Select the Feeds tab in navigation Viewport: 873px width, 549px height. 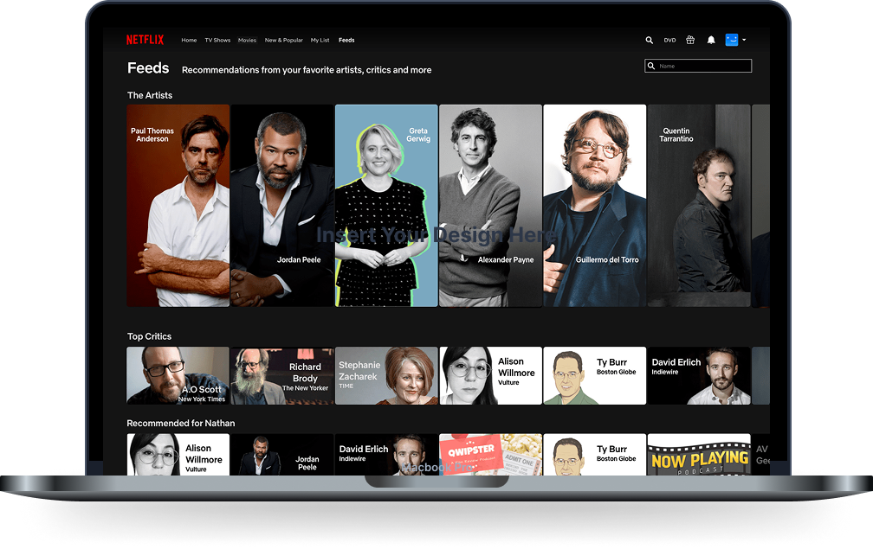pyautogui.click(x=346, y=41)
